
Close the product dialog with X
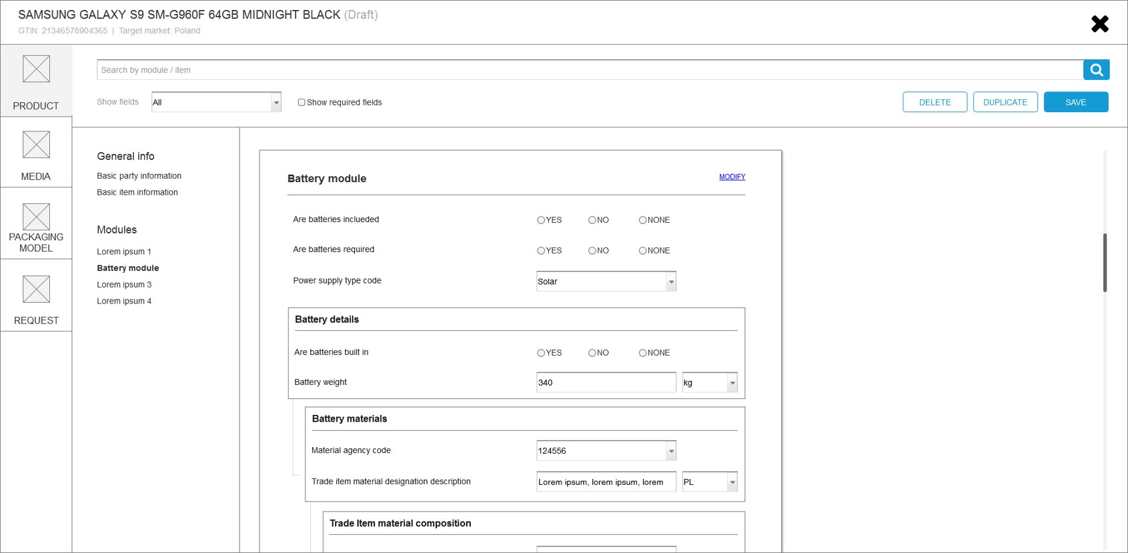pos(1099,24)
